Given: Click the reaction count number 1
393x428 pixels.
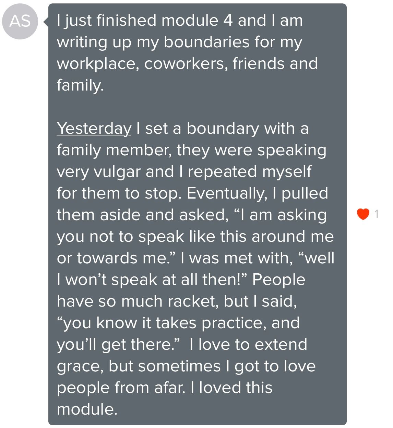Looking at the screenshot, I should [376, 214].
